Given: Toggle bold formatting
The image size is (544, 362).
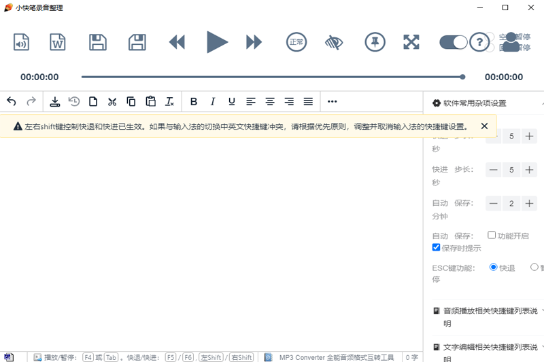Looking at the screenshot, I should click(x=194, y=101).
